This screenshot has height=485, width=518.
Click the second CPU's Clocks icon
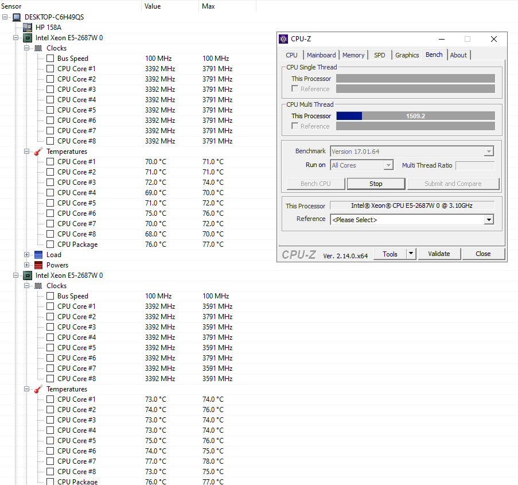pos(38,286)
